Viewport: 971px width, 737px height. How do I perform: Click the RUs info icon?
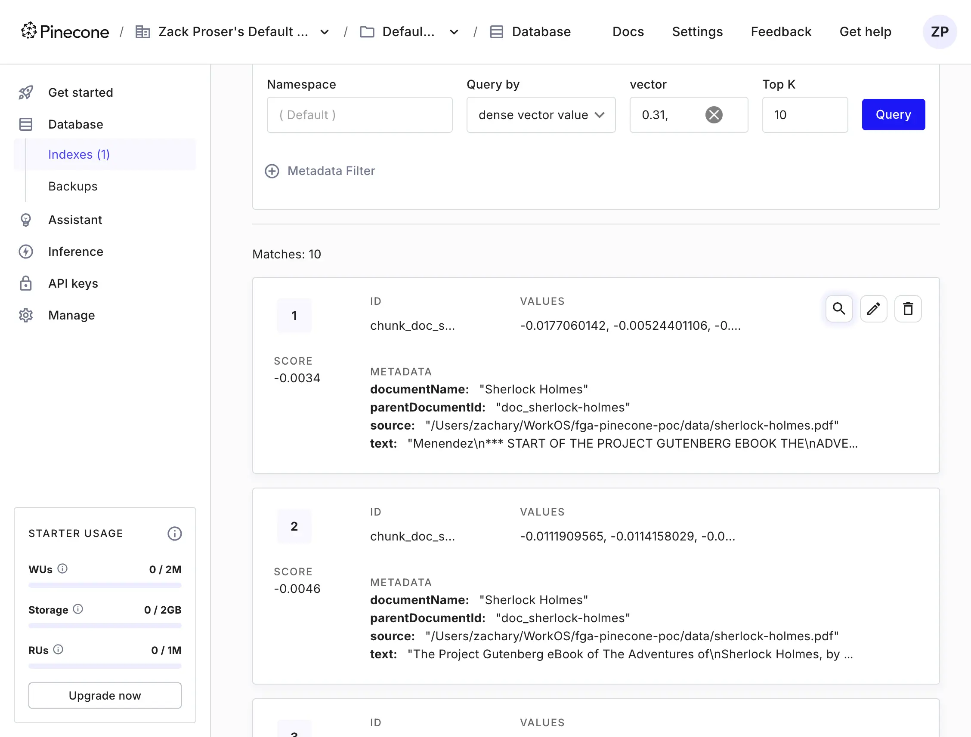(59, 650)
